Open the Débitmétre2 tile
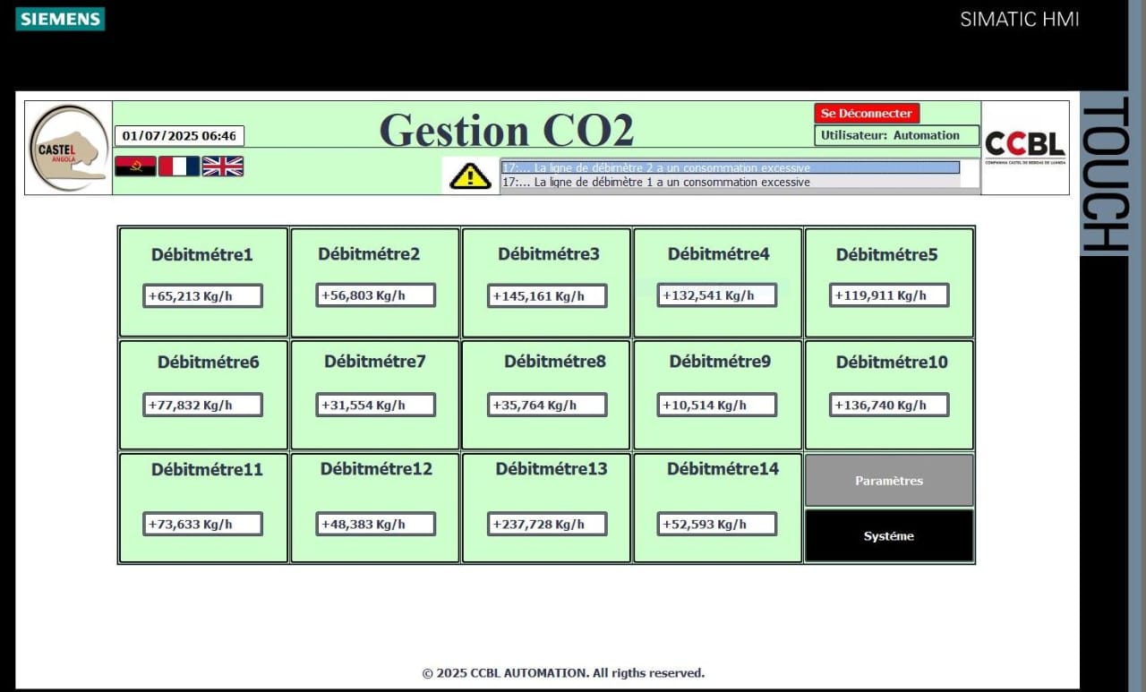1146x692 pixels. coord(375,283)
